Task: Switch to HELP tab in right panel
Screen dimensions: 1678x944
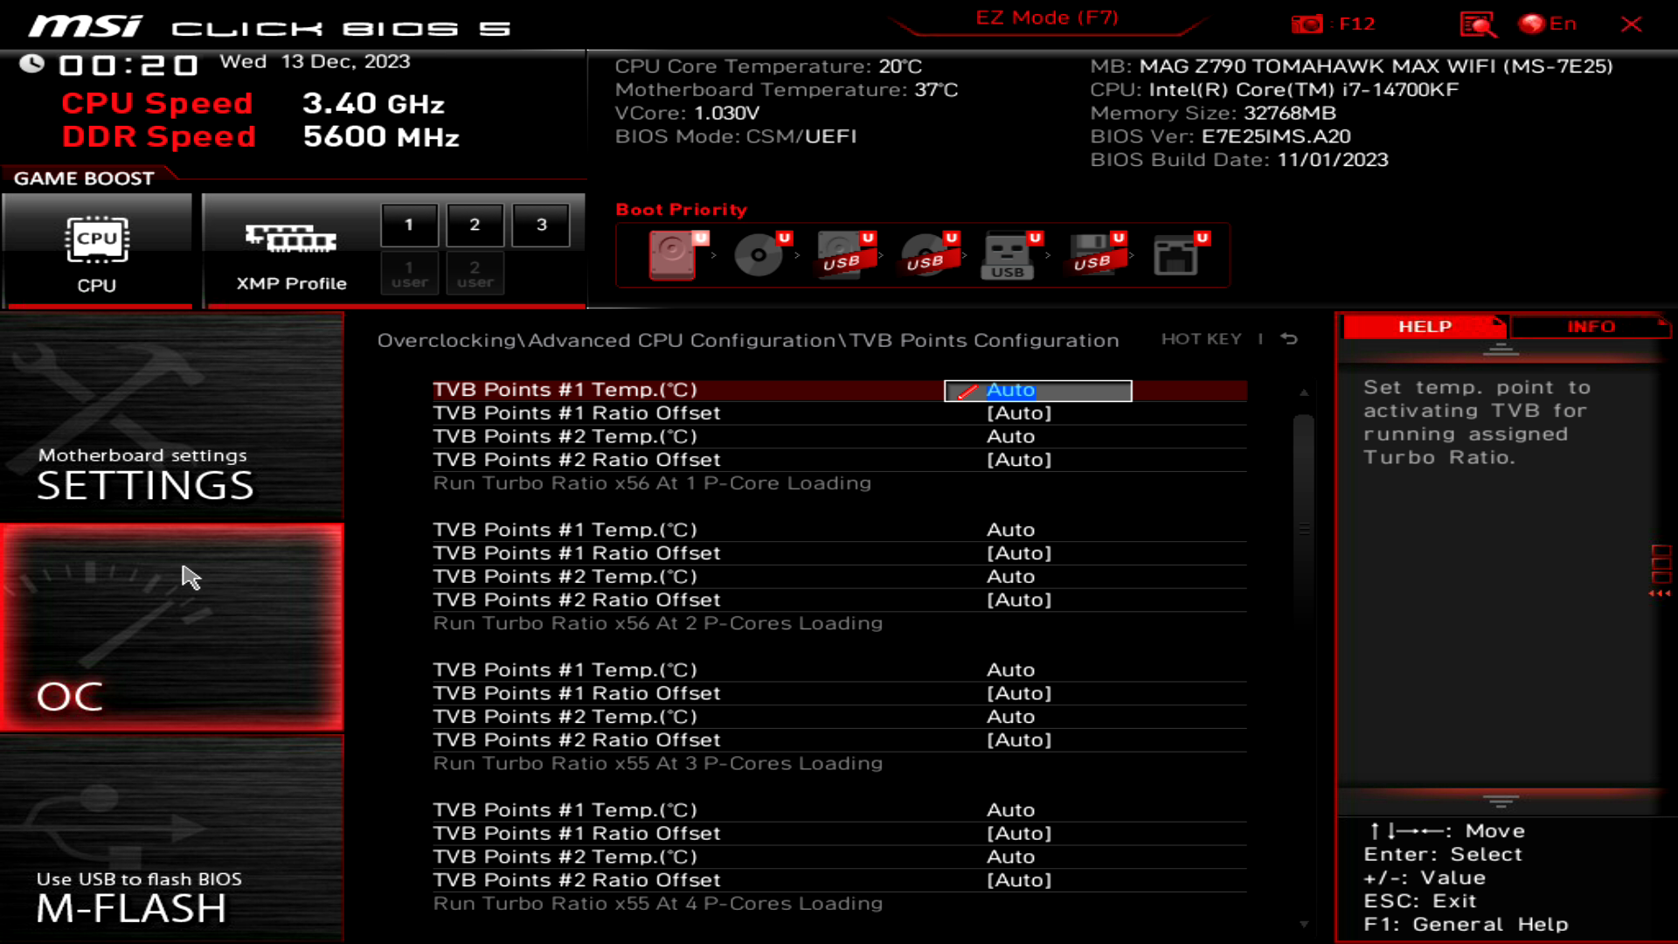Action: pyautogui.click(x=1425, y=326)
